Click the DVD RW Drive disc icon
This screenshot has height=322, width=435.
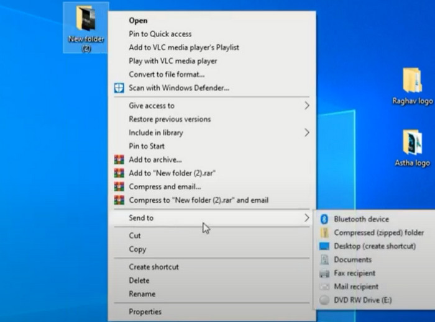click(324, 300)
